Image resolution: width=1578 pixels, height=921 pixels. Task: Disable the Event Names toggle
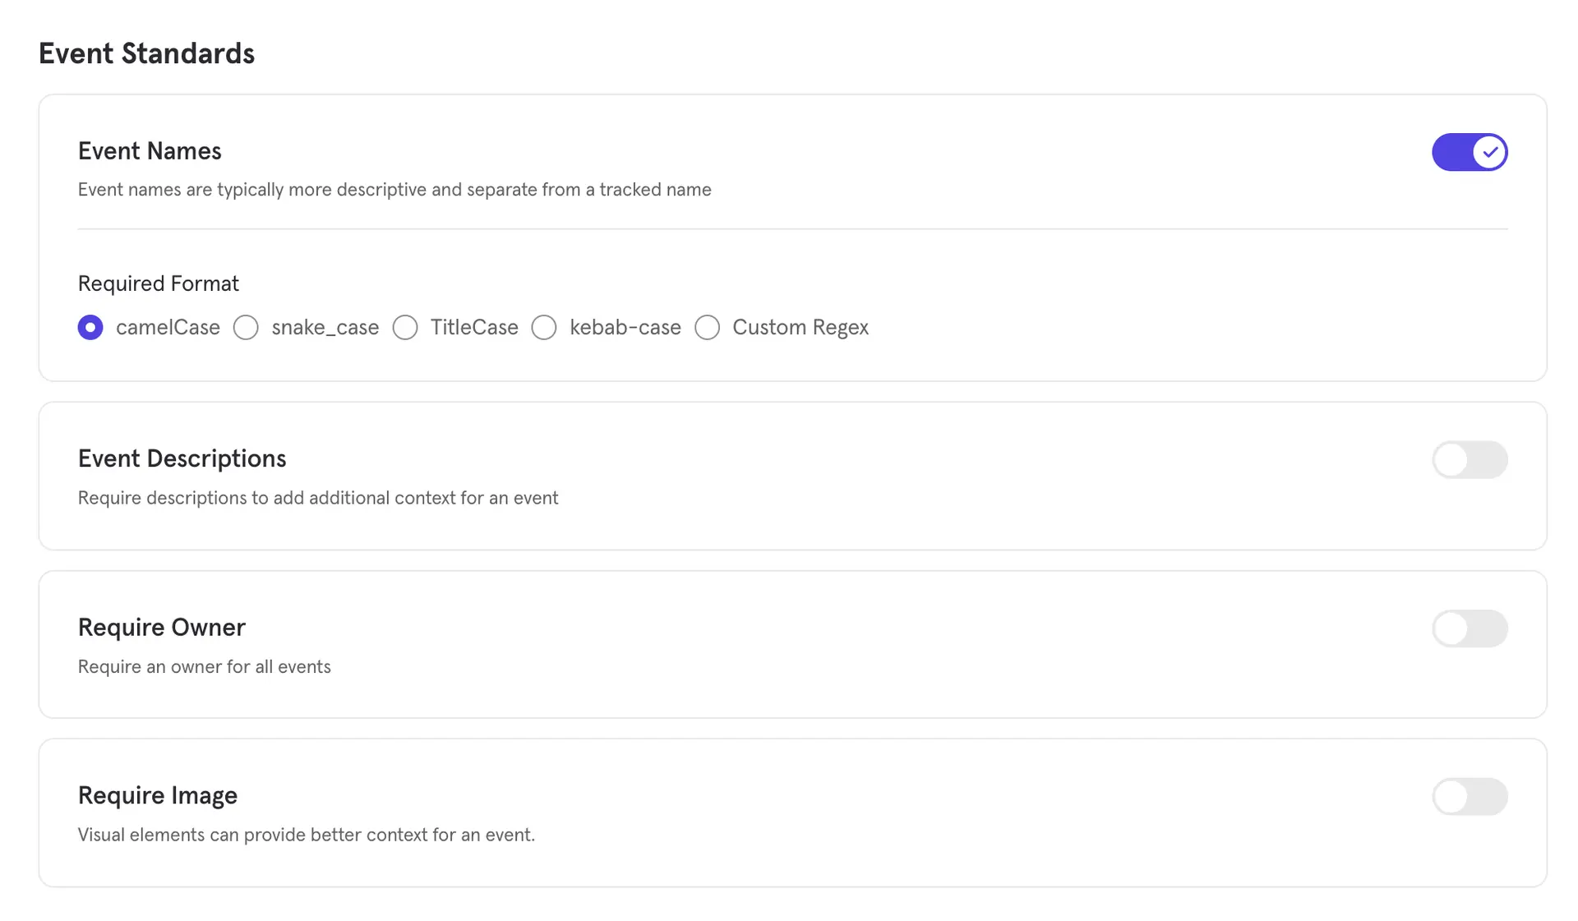click(x=1470, y=152)
